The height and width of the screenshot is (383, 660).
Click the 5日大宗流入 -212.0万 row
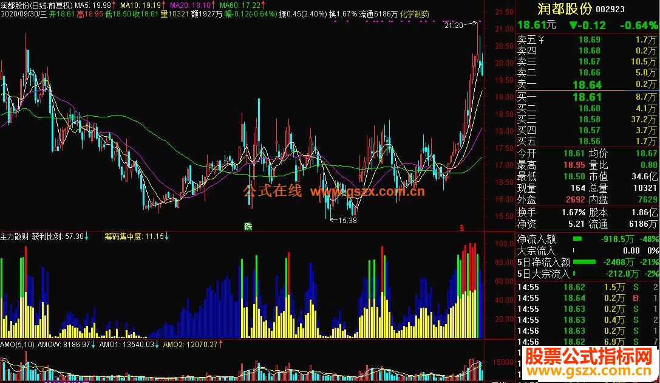click(588, 274)
